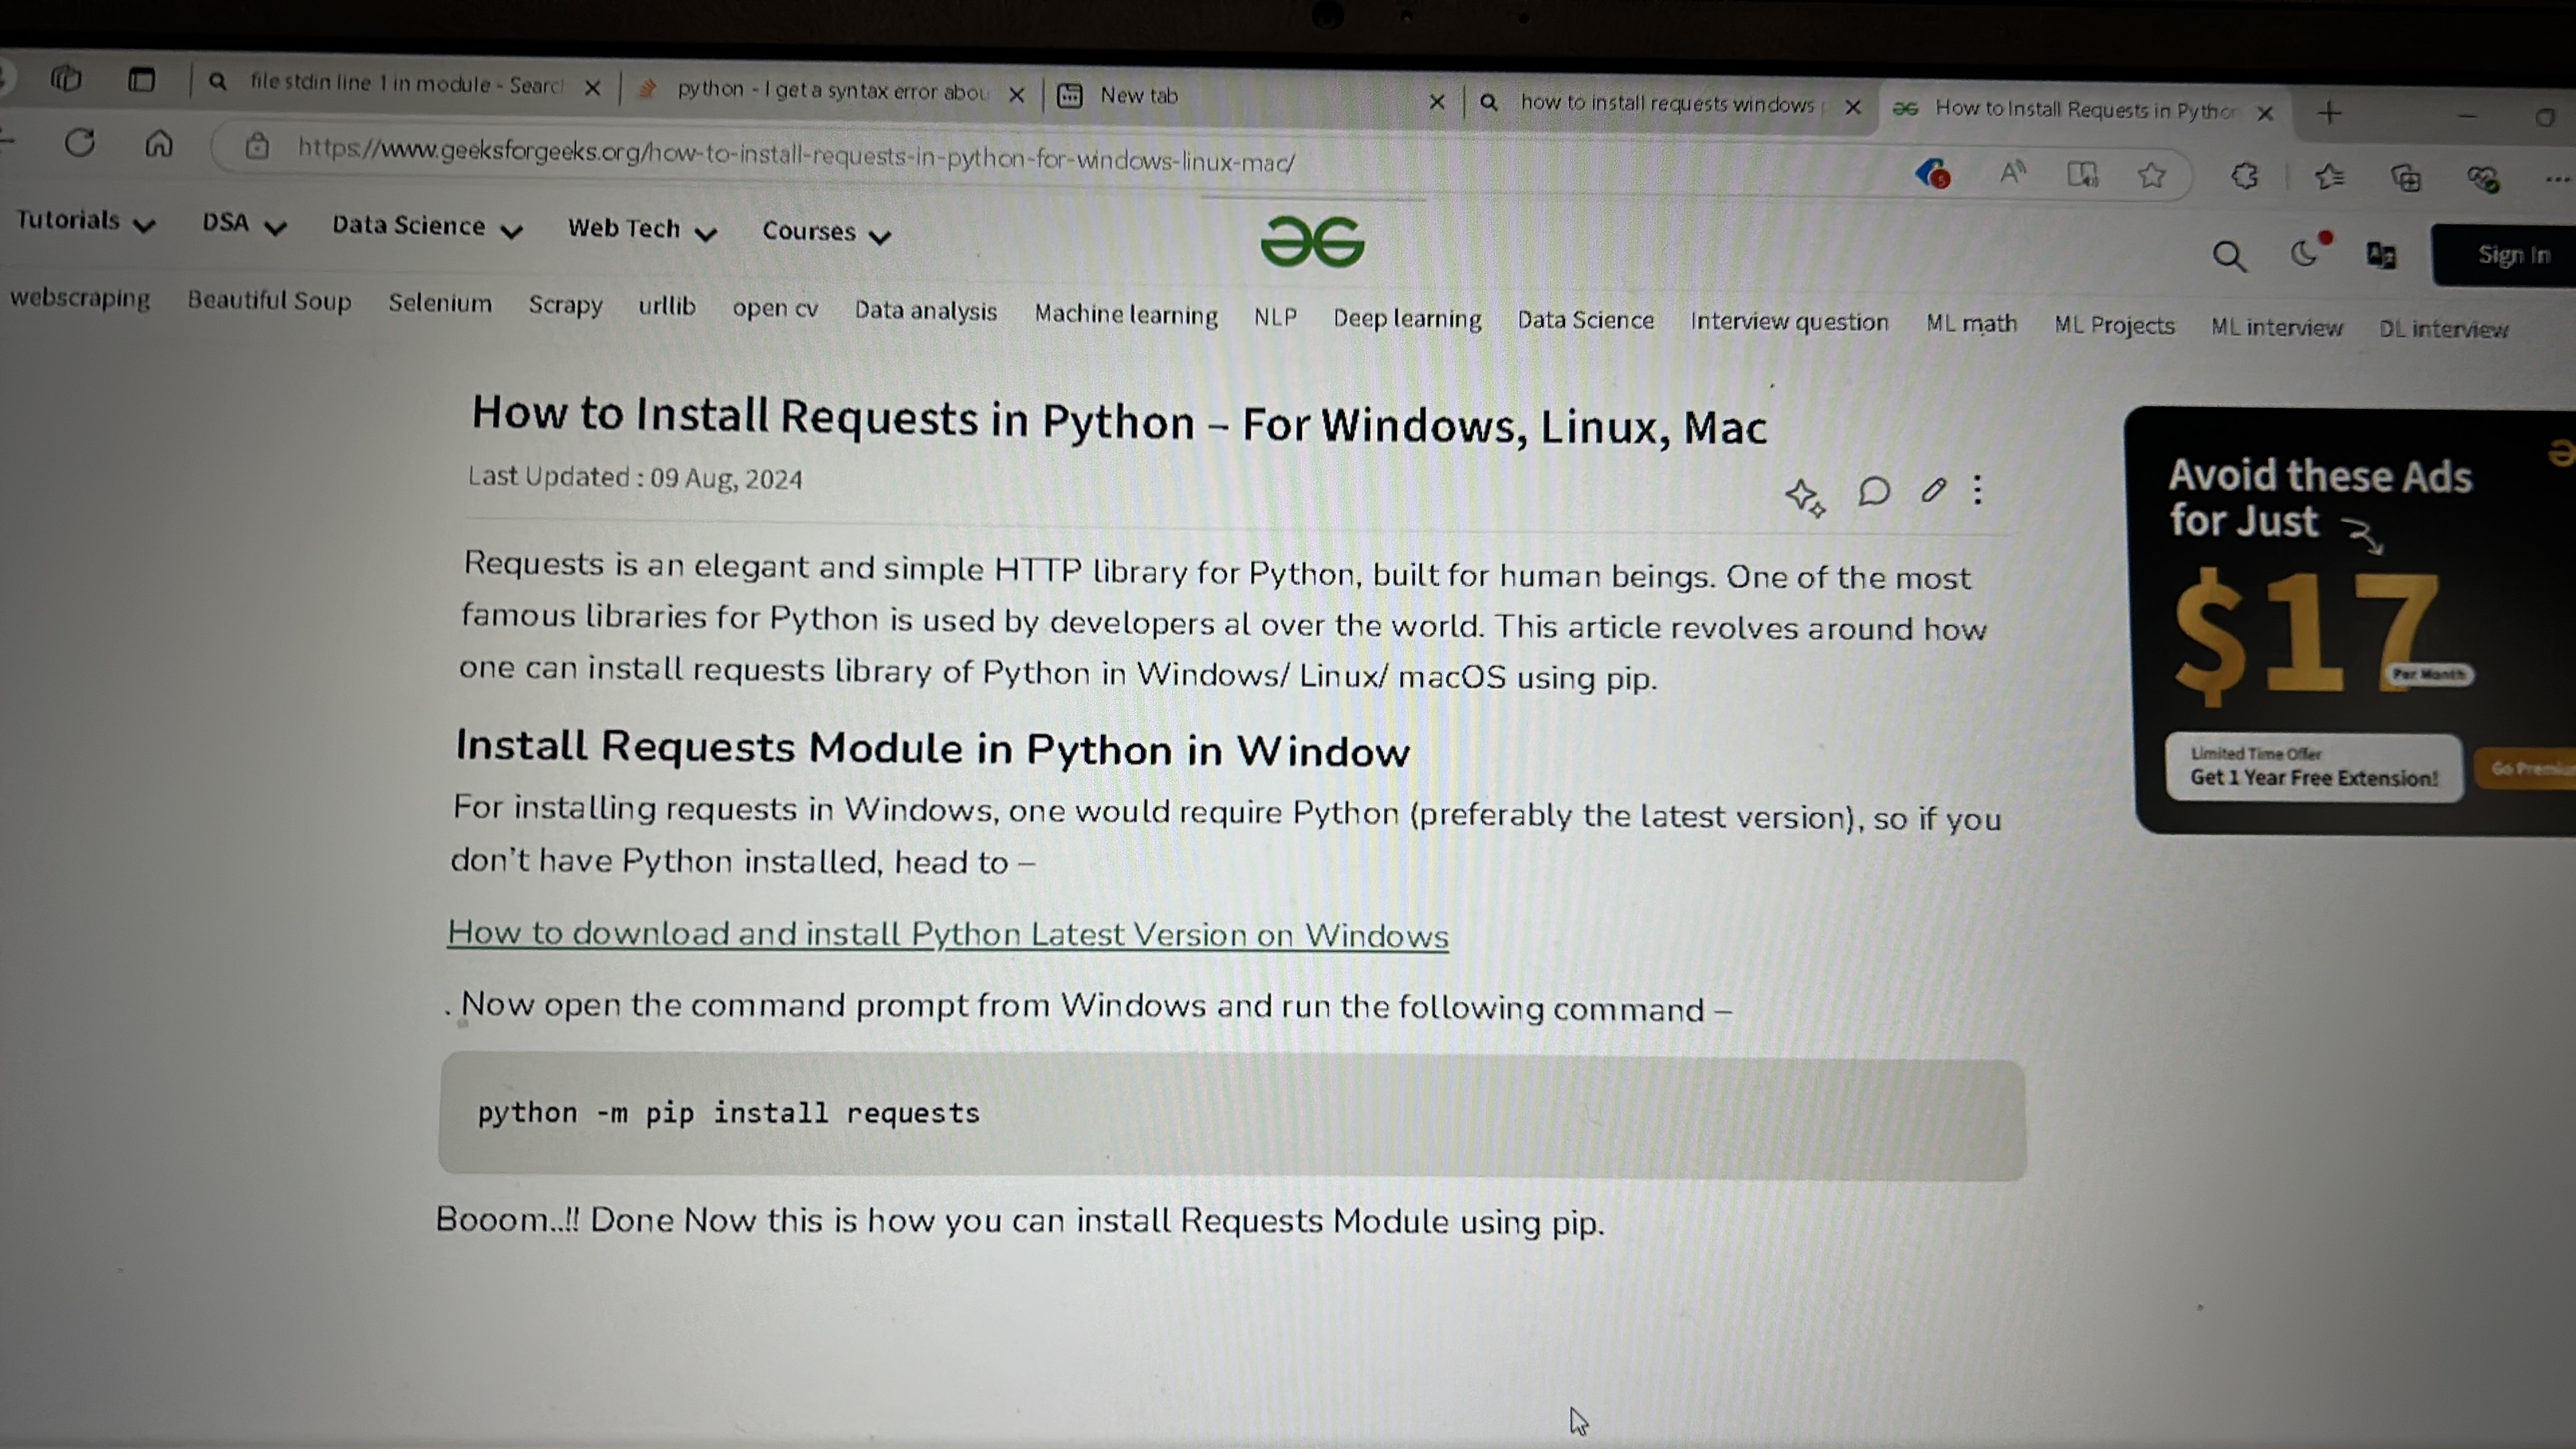
Task: Open the Read aloud icon in address bar
Action: 2012,174
